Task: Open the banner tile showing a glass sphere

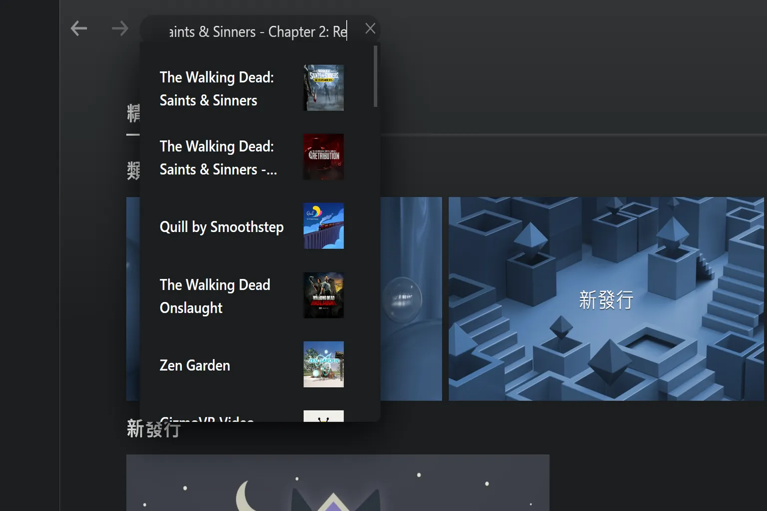Action: 410,299
